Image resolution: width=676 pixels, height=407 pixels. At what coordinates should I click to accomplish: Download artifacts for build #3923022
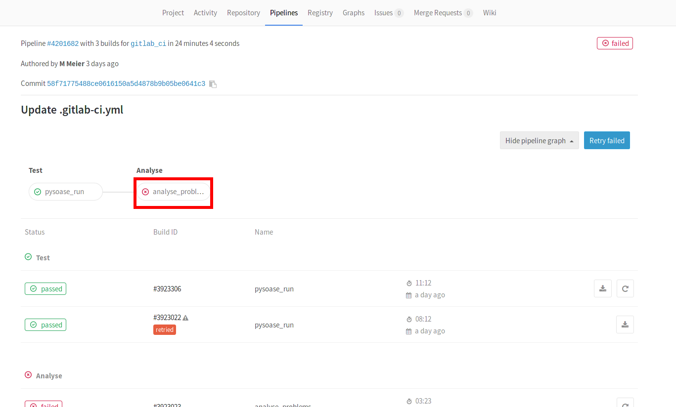point(625,325)
